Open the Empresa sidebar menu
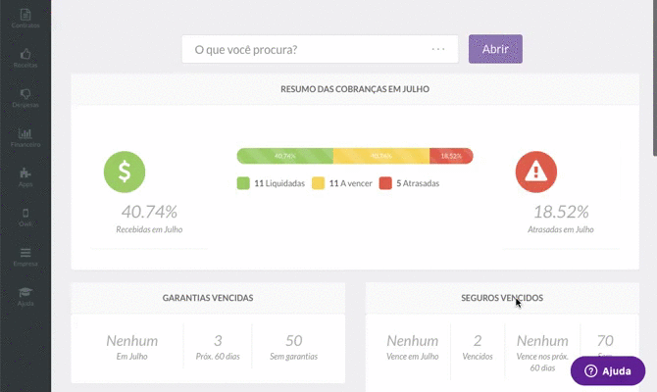 pos(25,256)
